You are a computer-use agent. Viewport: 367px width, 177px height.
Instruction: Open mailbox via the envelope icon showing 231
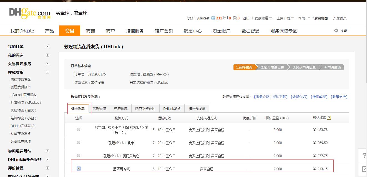[214, 18]
